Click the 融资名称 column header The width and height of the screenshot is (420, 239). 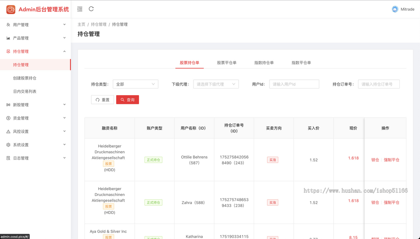[110, 128]
